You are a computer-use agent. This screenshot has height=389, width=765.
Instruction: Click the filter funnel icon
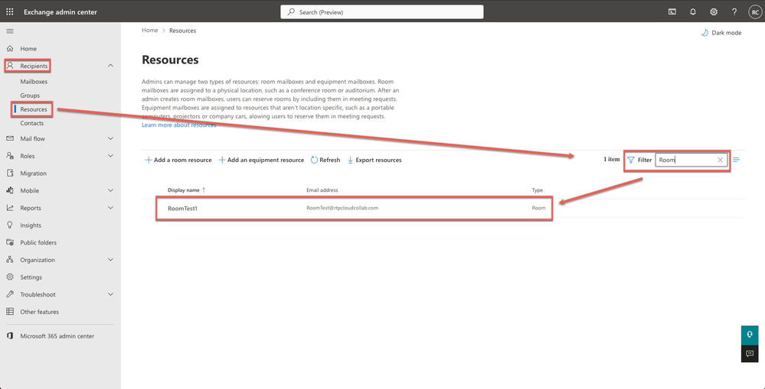pyautogui.click(x=631, y=160)
